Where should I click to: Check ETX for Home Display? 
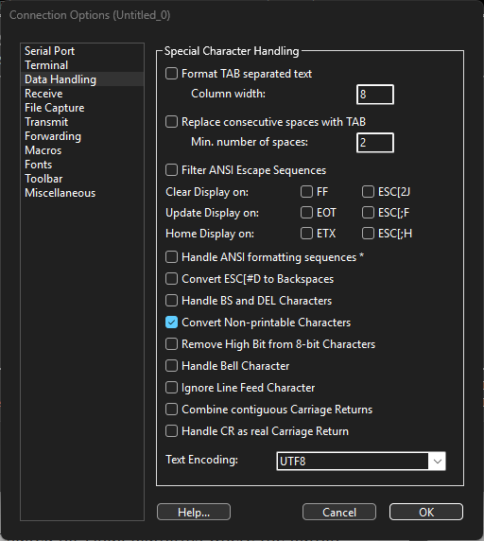coord(306,234)
